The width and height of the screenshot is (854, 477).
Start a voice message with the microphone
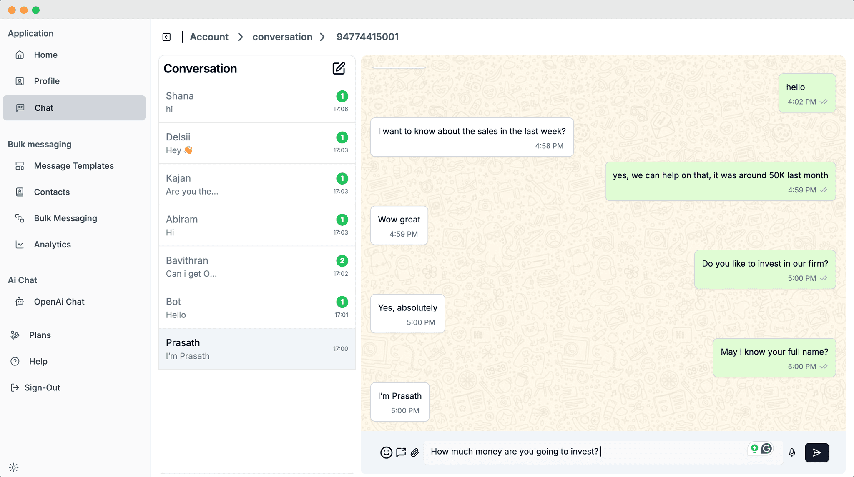click(792, 452)
